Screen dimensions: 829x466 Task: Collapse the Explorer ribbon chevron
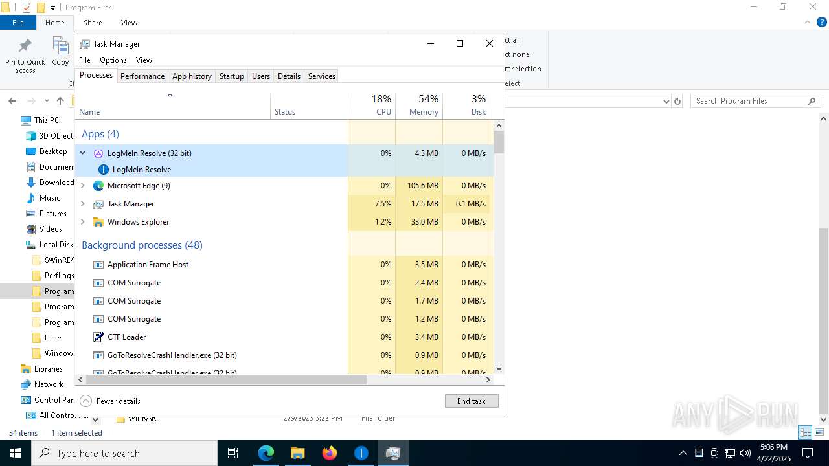[x=808, y=22]
